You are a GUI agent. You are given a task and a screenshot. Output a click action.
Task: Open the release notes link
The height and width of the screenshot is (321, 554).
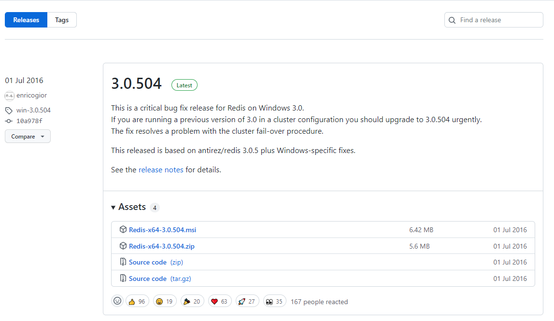coord(161,170)
